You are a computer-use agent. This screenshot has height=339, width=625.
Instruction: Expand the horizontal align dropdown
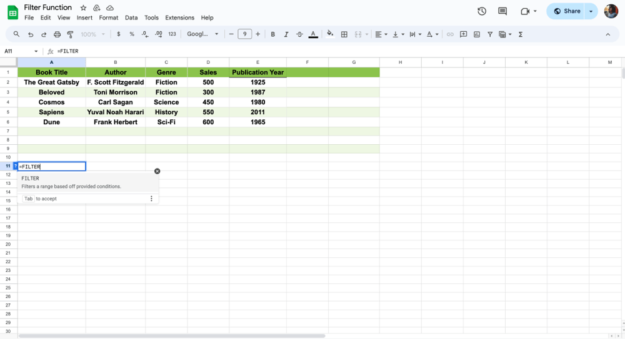click(381, 34)
